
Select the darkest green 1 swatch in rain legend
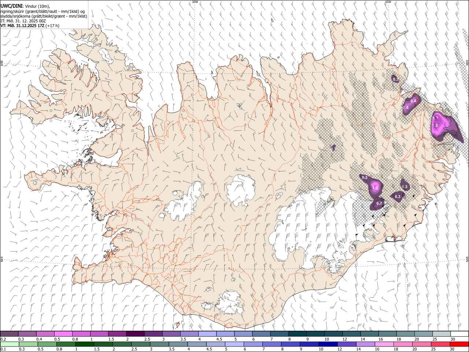pos(85,344)
